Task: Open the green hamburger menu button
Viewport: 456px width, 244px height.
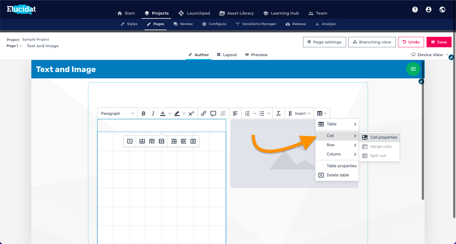Action: click(x=413, y=69)
